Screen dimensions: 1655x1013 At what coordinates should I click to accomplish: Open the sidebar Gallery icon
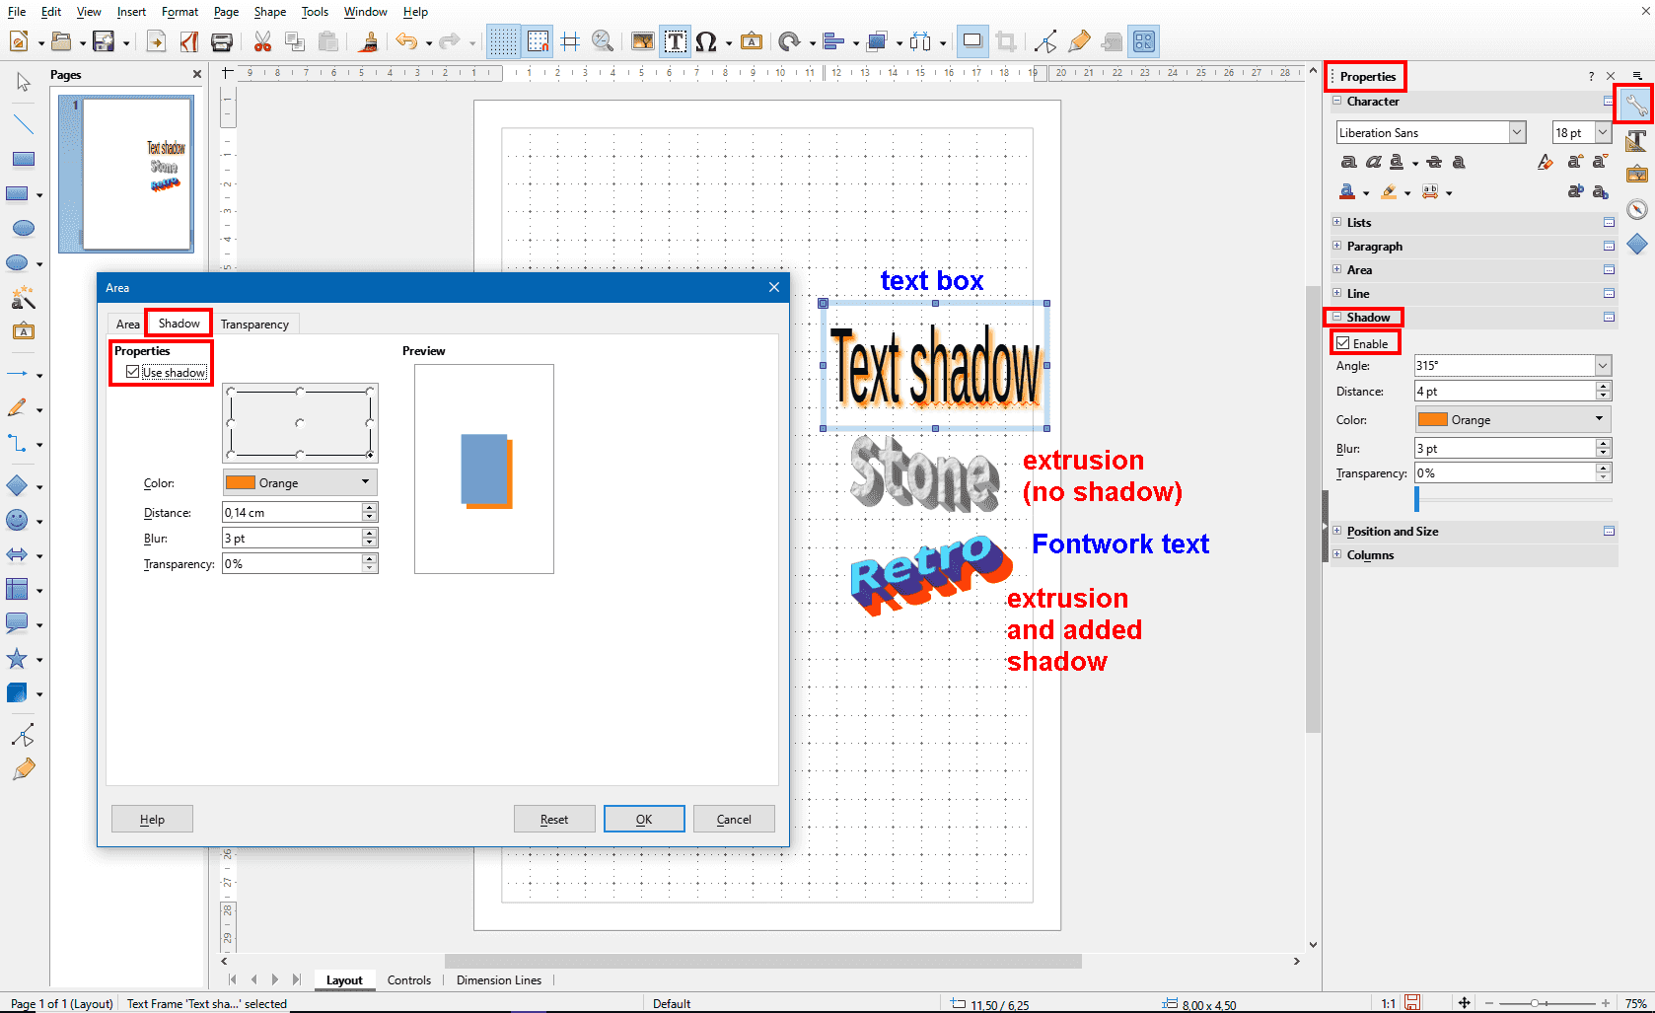[1637, 175]
